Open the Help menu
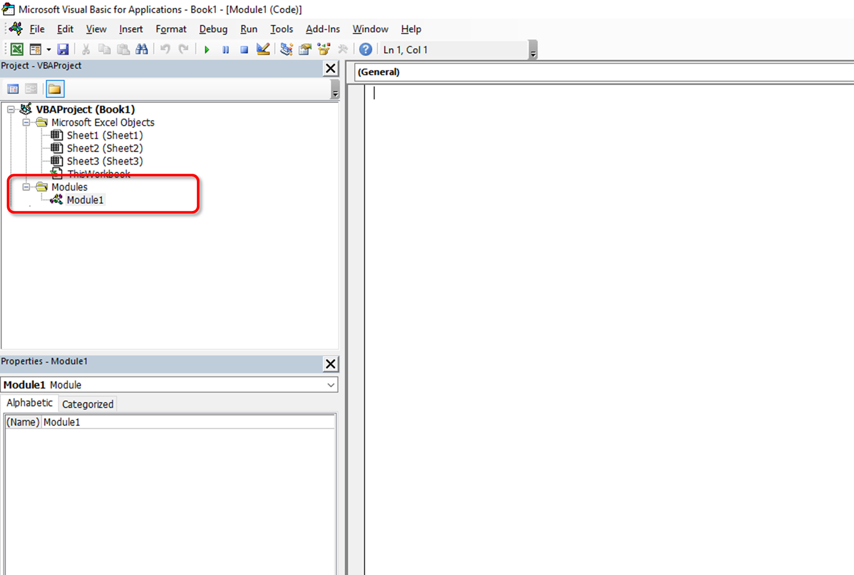The height and width of the screenshot is (575, 854). pyautogui.click(x=411, y=29)
